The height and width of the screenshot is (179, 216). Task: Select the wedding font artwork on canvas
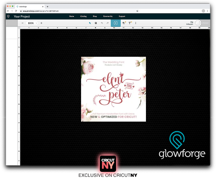click(113, 89)
